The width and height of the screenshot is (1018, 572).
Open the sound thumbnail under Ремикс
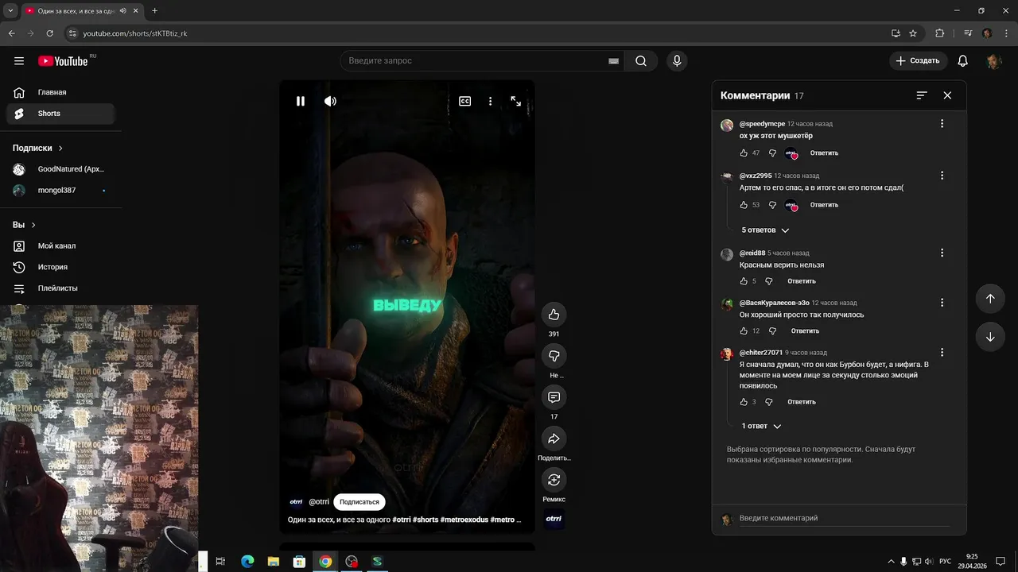click(554, 520)
